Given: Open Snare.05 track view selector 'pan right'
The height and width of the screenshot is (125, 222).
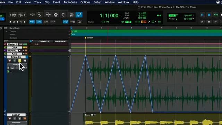Looking at the screenshot, I should pyautogui.click(x=17, y=65).
